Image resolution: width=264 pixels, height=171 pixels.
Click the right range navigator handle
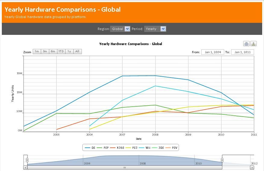[x=222, y=160]
